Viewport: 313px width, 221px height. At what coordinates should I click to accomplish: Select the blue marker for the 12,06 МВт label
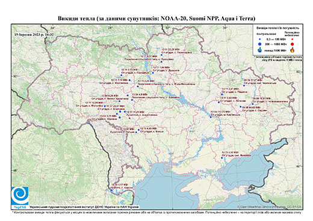tap(105, 106)
